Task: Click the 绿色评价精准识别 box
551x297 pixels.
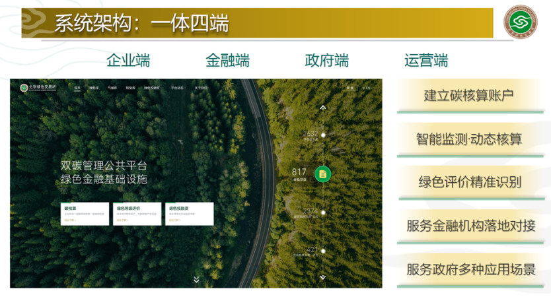Action: point(468,181)
